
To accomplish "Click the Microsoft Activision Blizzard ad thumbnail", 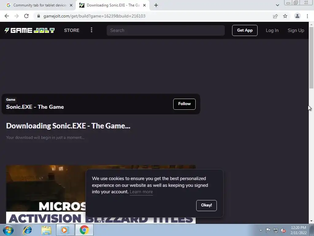I will tap(101, 194).
